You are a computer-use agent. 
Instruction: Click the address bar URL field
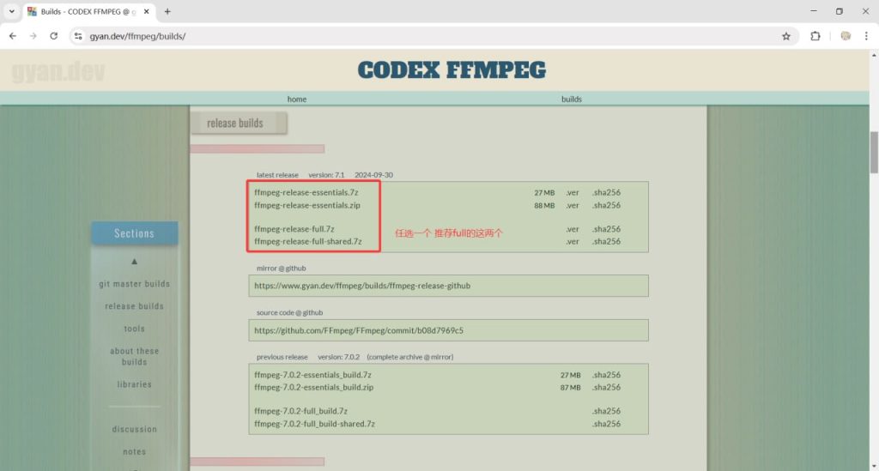pos(432,36)
